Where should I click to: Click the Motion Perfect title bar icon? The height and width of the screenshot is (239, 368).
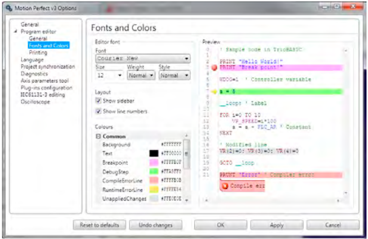click(x=9, y=8)
